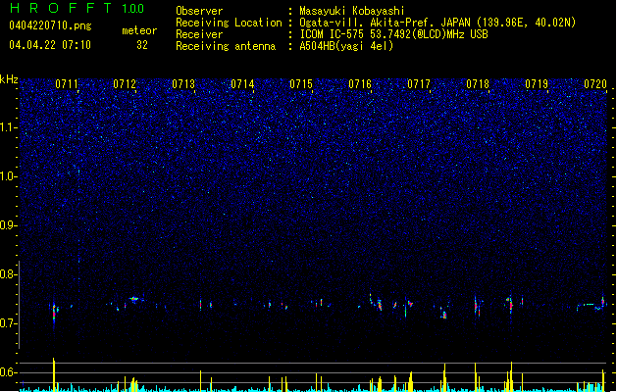Select observer name Masayuki Kobayashi
Viewport: 617px width, 392px height.
(352, 11)
